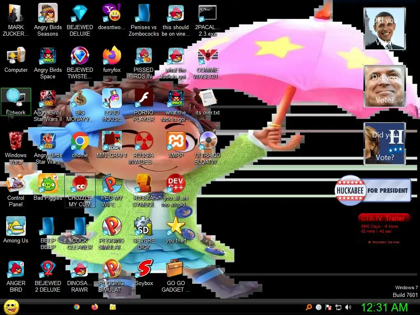Screen dimensions: 420x315
Task: Open the RUSSIA INVADES radiation icon
Action: point(144,148)
